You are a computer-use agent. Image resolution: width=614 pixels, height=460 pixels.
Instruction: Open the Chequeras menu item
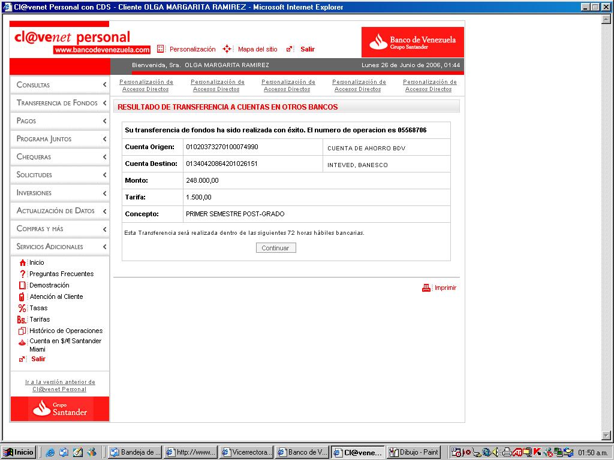(x=60, y=157)
